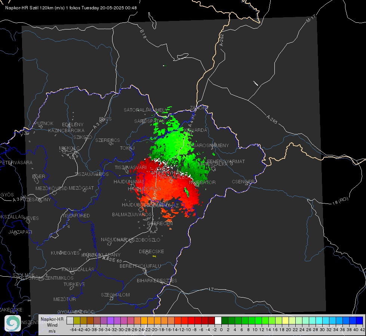The image size is (366, 336).
Task: Click the DEBRECEN city label
Action: coord(160,223)
